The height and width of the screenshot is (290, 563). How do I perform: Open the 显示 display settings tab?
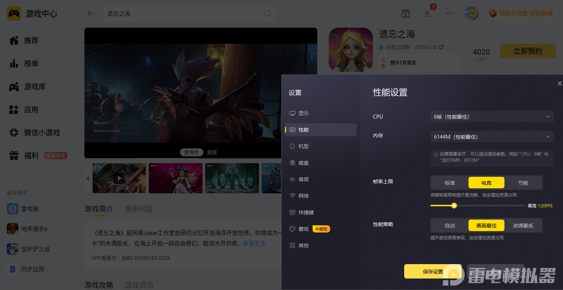(321, 113)
